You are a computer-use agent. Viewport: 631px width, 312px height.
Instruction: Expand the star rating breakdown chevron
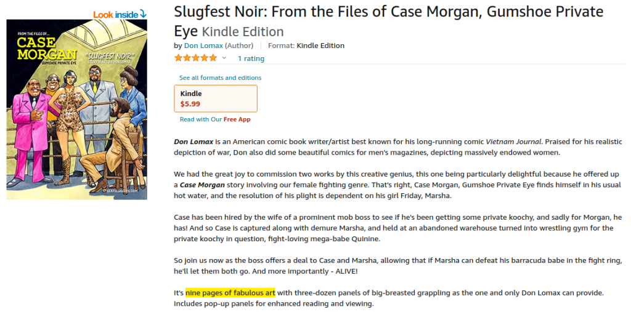tap(224, 58)
